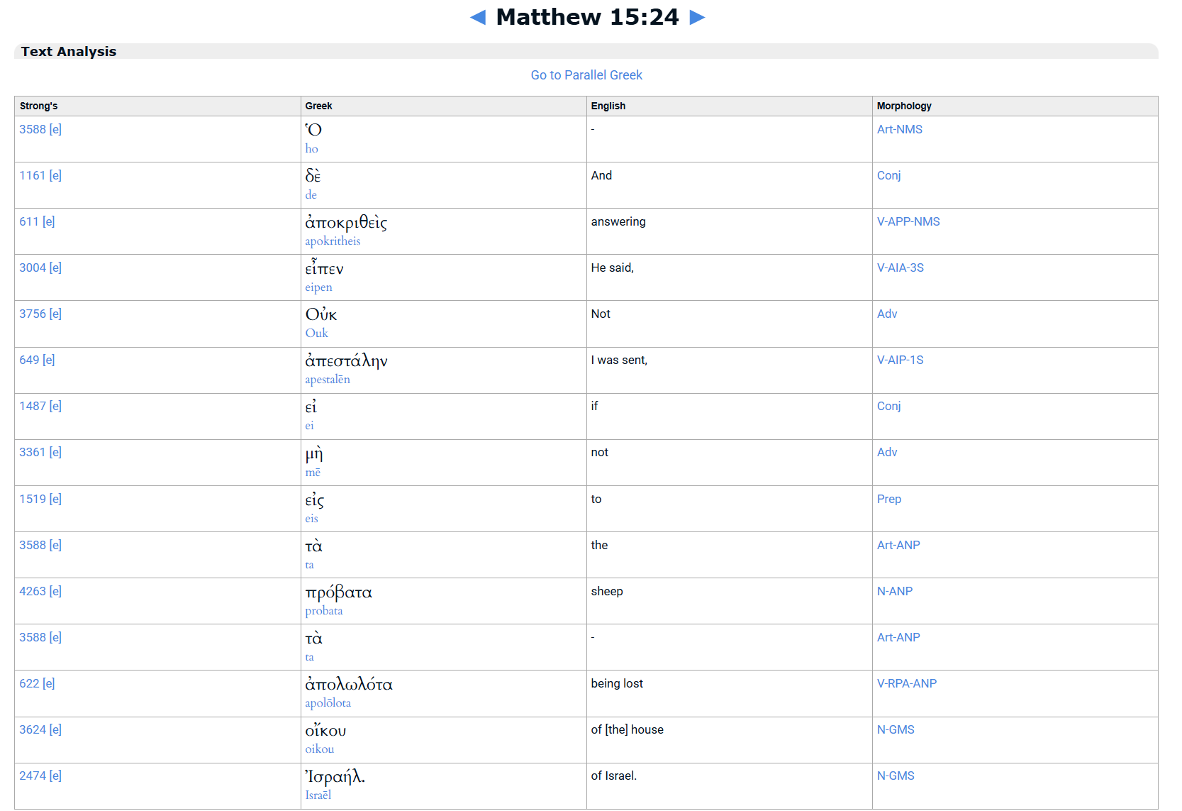
Task: Open the transliteration 'apestalēn'
Action: click(x=328, y=380)
